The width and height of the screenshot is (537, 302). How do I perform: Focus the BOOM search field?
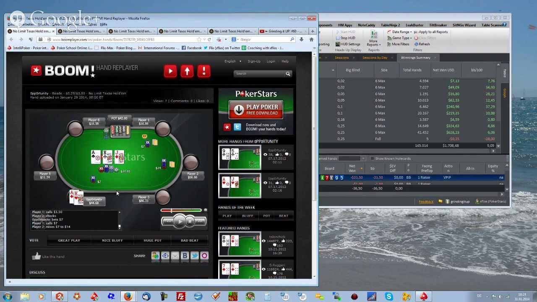259,74
